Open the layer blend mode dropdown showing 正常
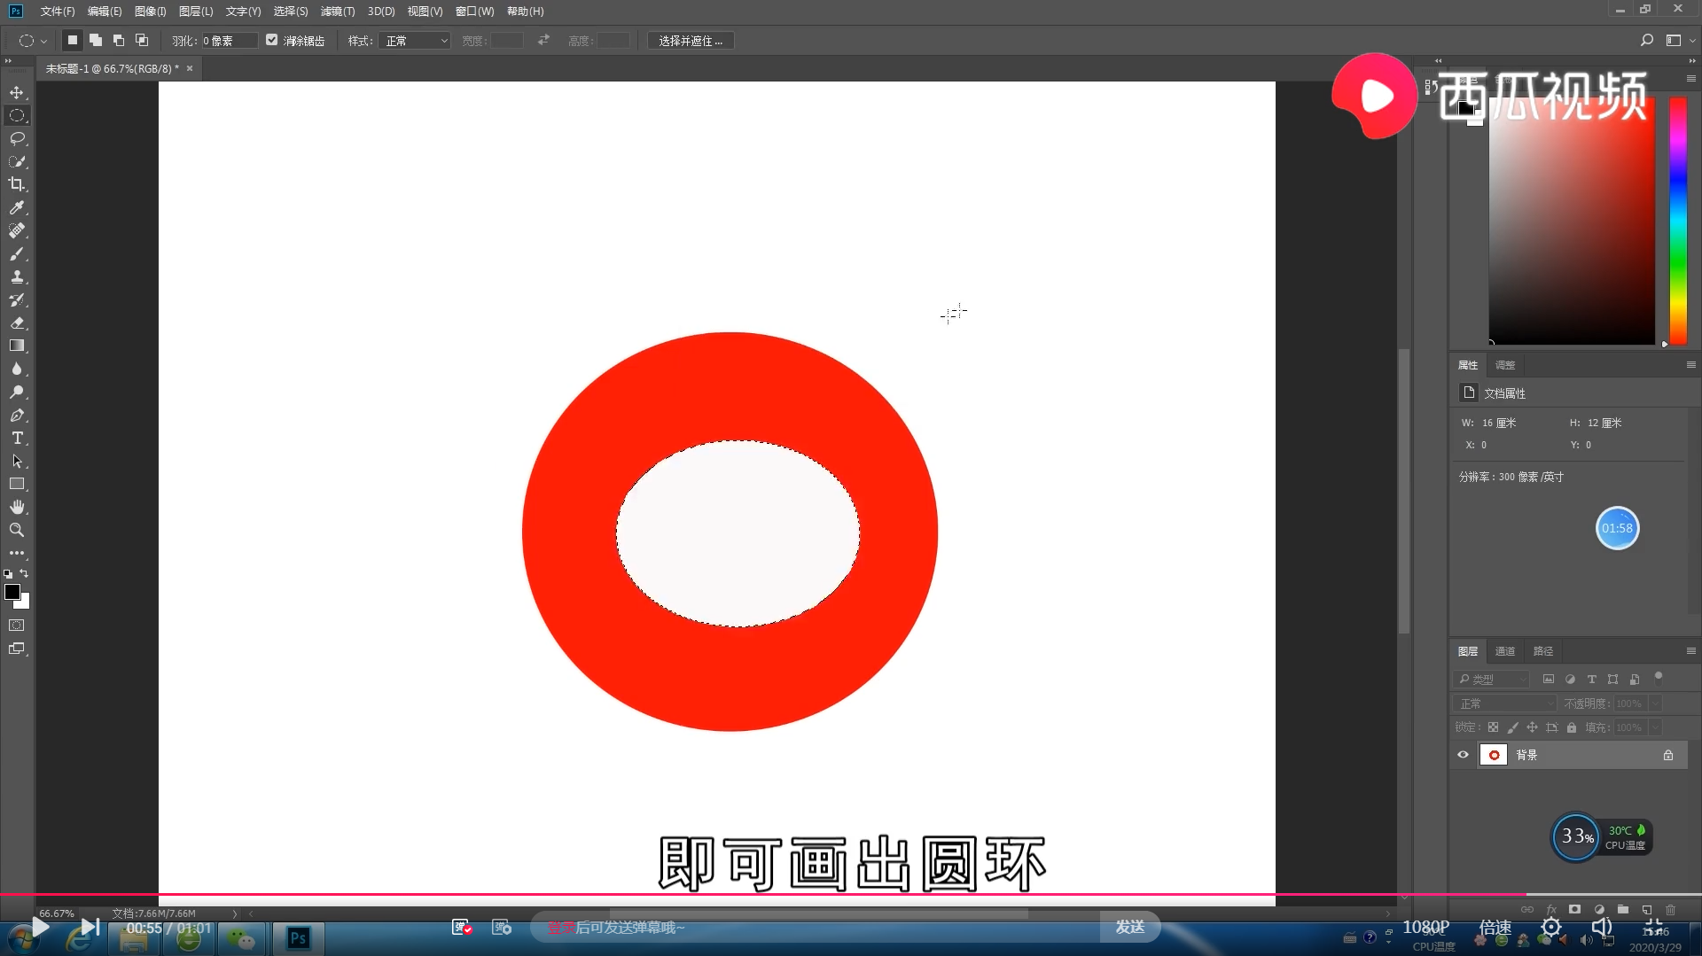1702x956 pixels. coord(1504,703)
